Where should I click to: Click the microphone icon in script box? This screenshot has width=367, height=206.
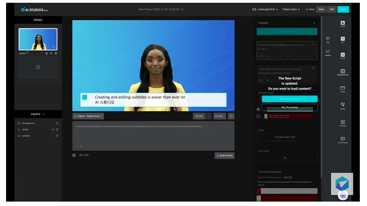tap(81, 146)
